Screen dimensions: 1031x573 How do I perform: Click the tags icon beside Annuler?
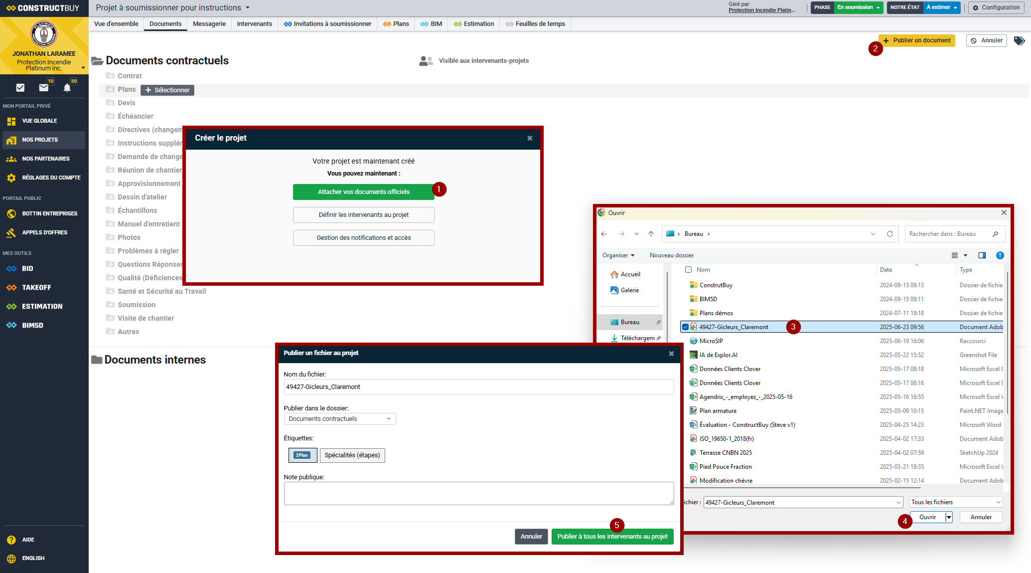(x=1019, y=41)
